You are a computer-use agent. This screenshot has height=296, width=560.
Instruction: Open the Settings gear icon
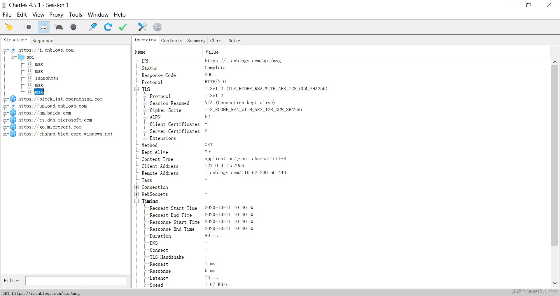pyautogui.click(x=157, y=27)
